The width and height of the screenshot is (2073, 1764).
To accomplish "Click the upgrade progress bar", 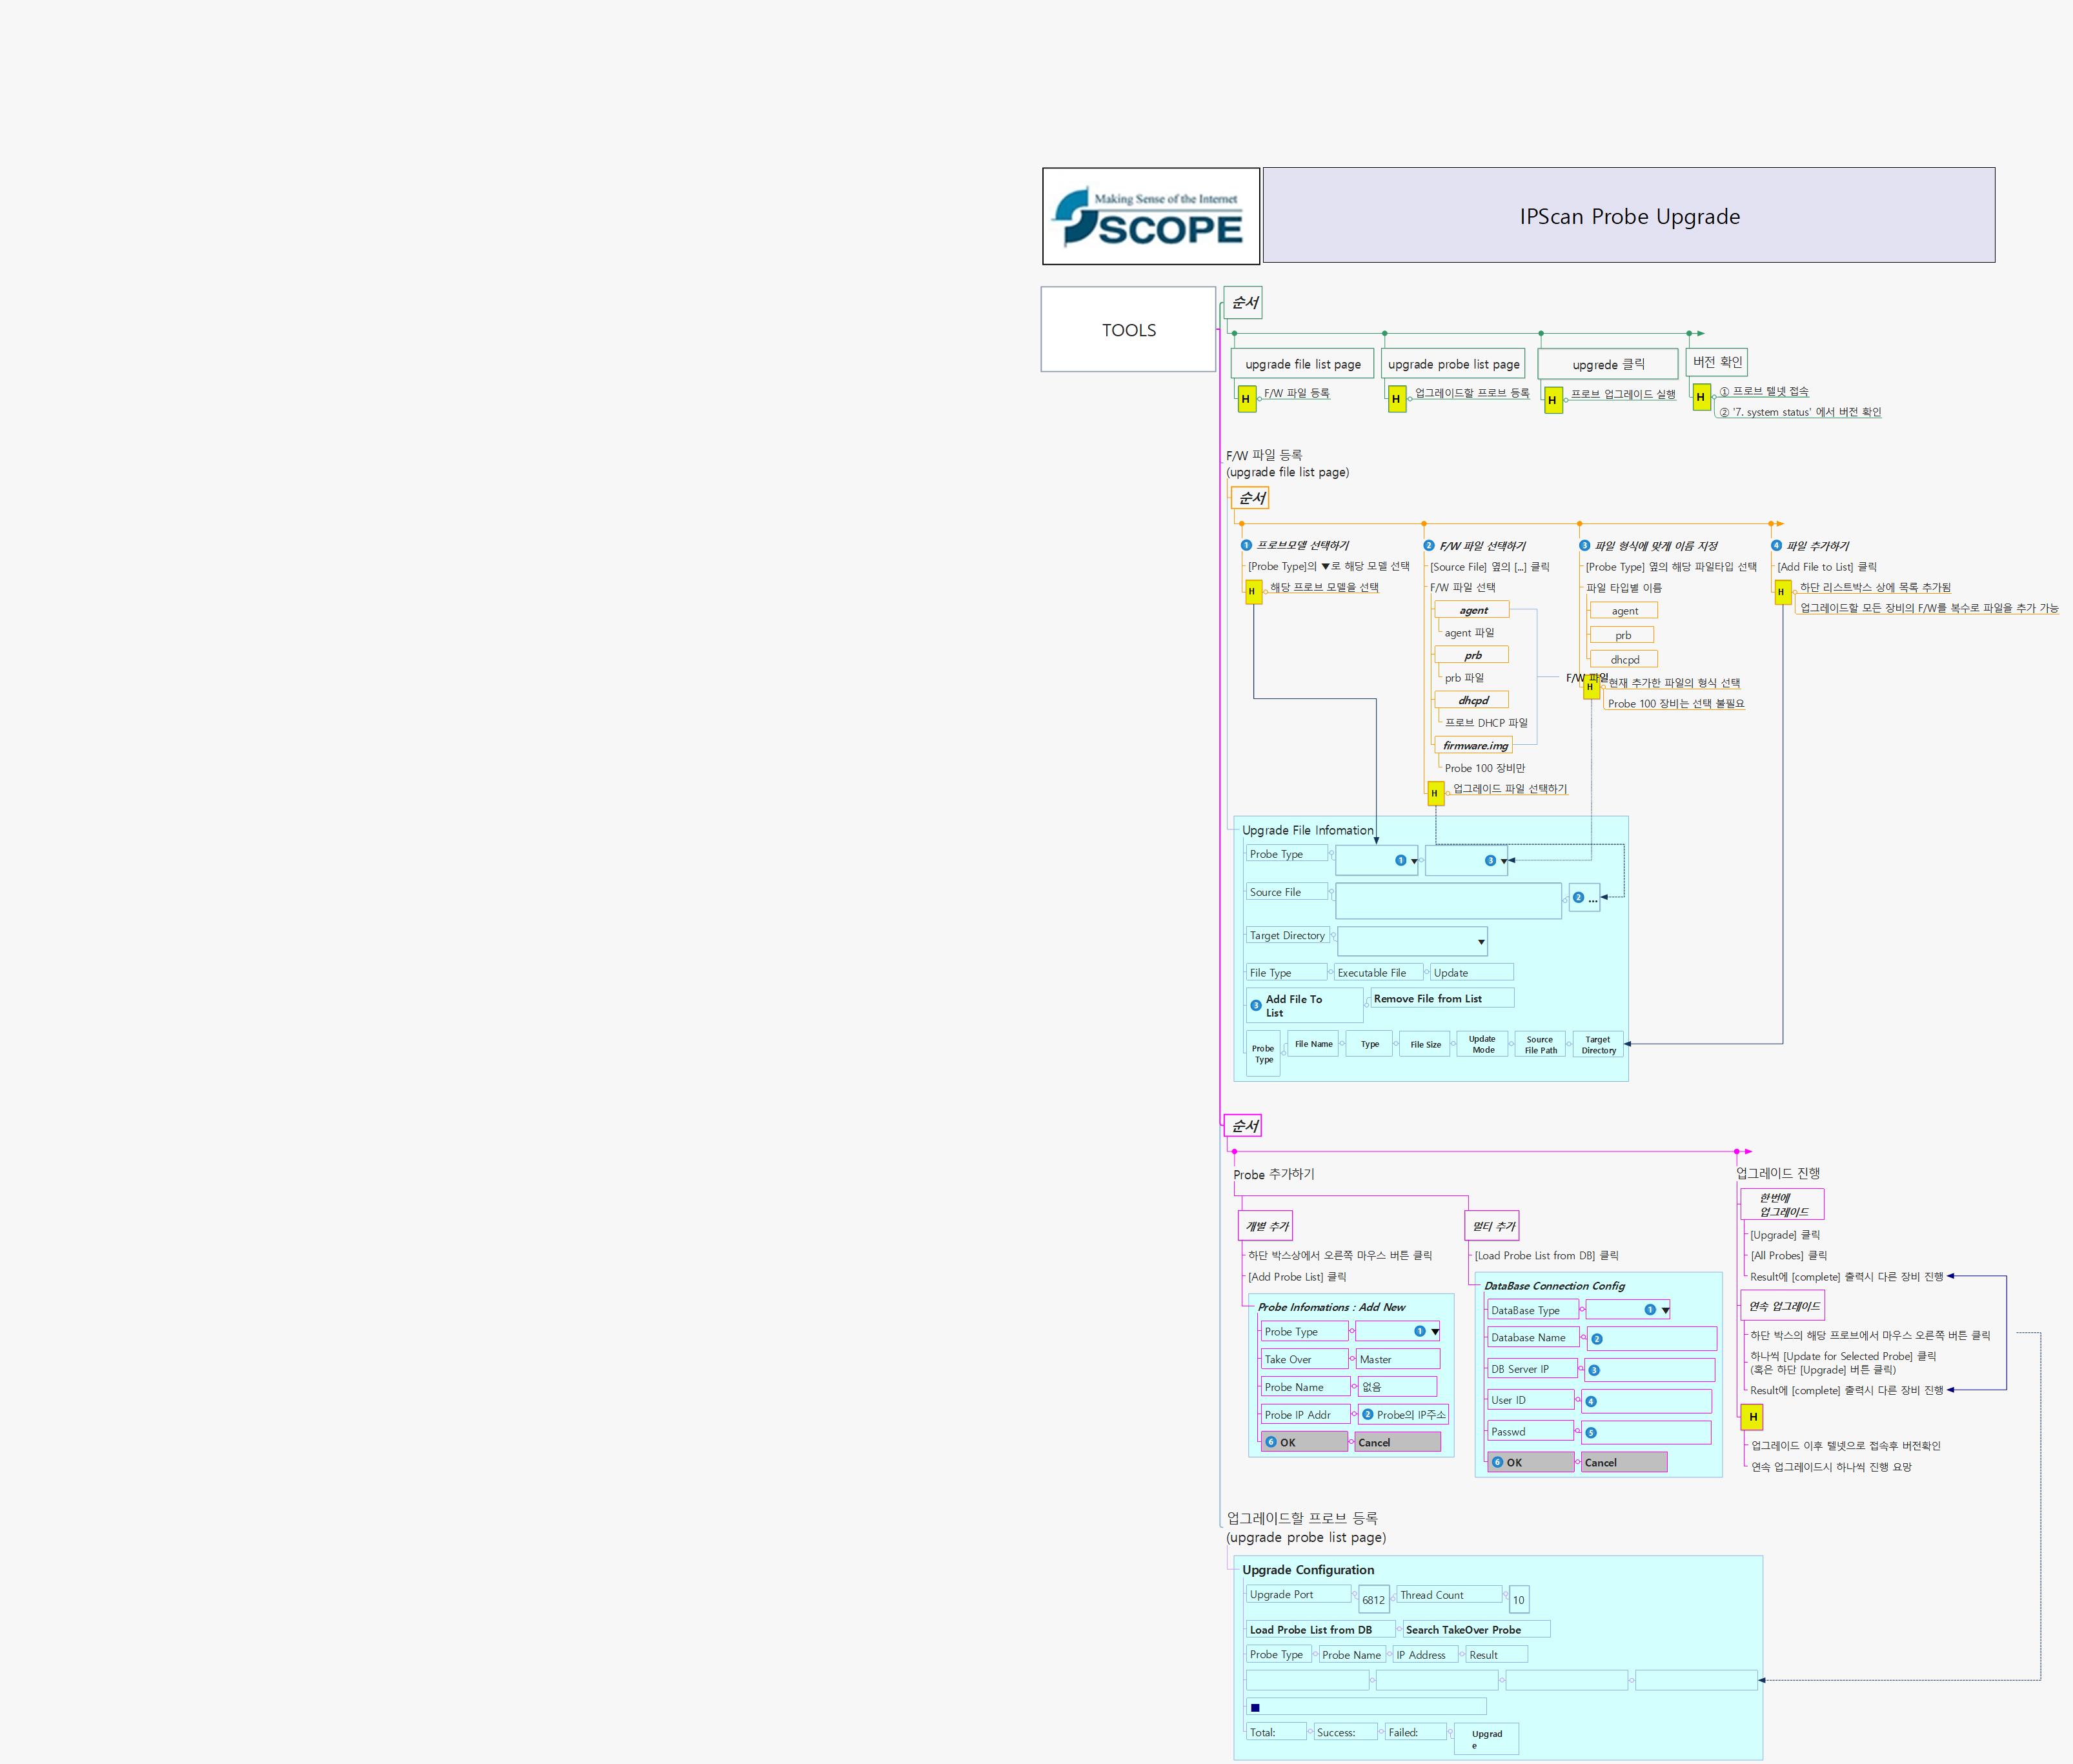I will point(1366,1707).
